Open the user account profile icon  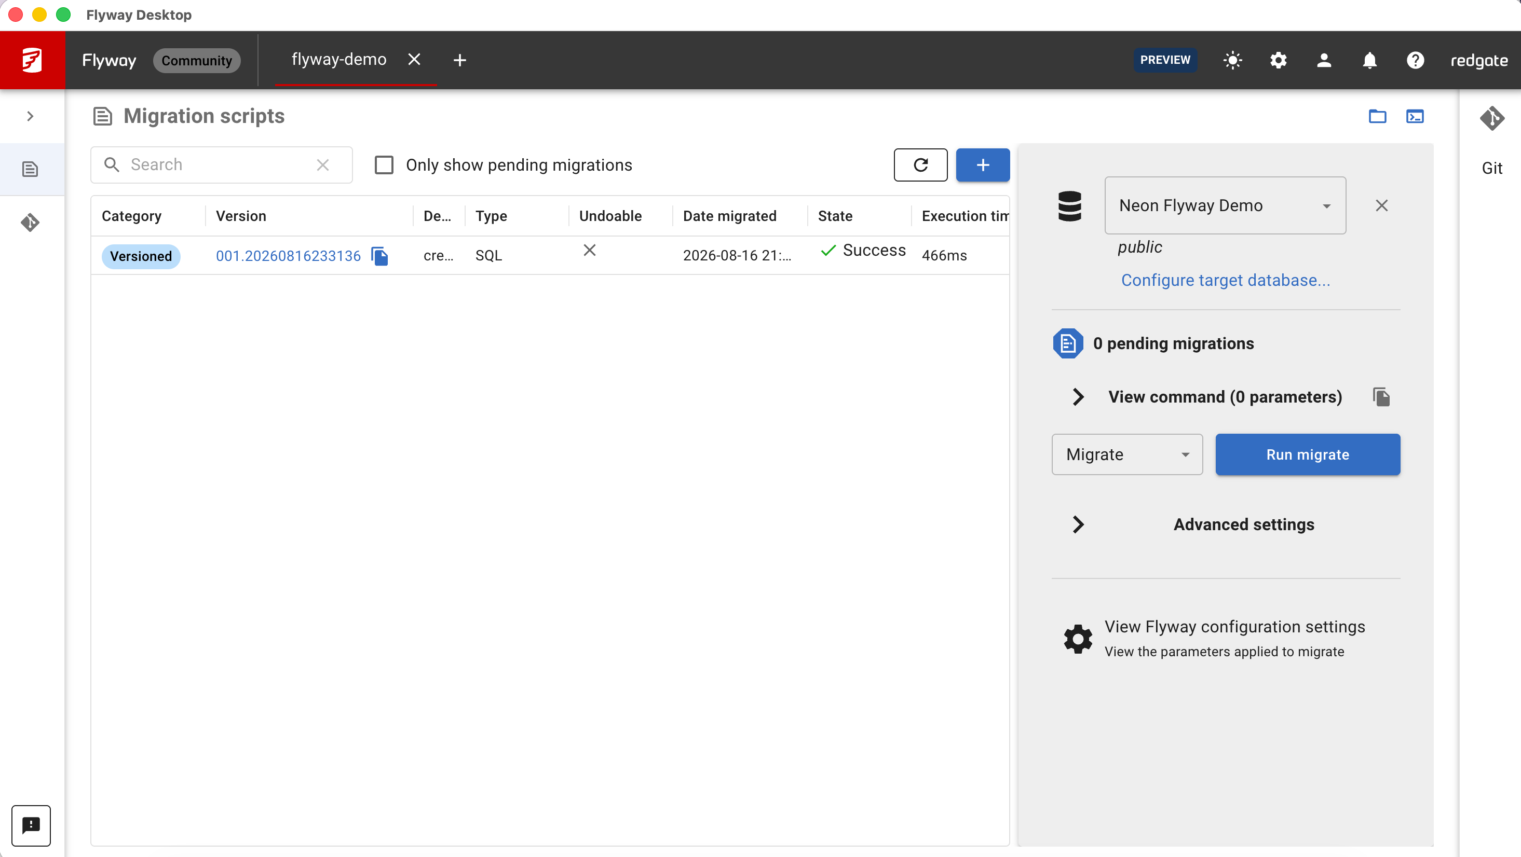tap(1324, 60)
